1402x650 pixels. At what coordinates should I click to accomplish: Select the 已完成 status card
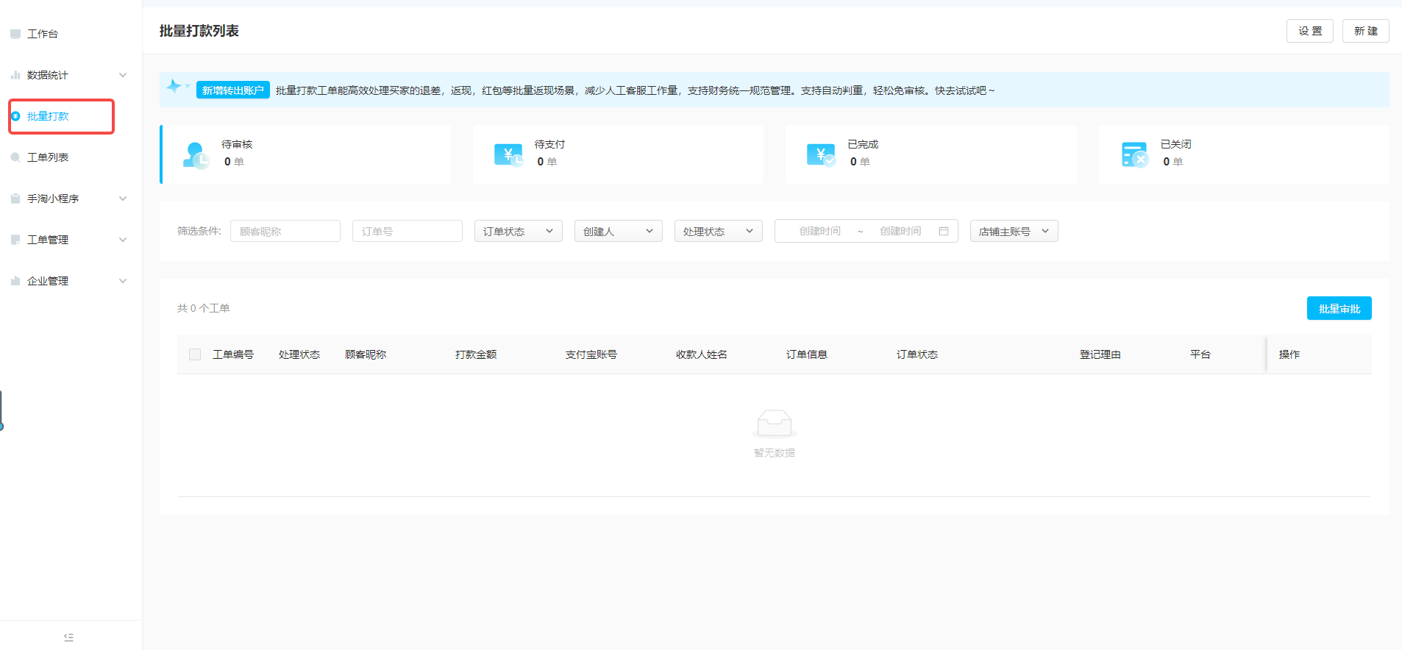(931, 154)
